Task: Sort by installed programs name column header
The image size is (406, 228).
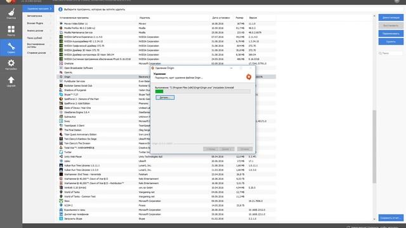Action: click(x=74, y=18)
